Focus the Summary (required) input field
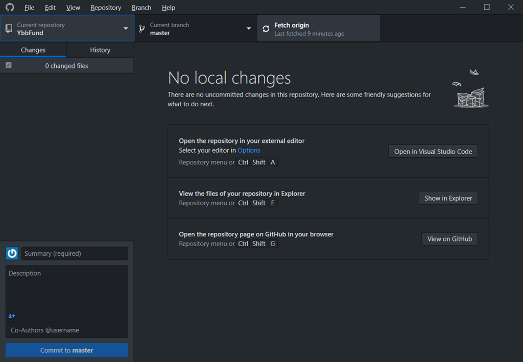 coord(75,254)
